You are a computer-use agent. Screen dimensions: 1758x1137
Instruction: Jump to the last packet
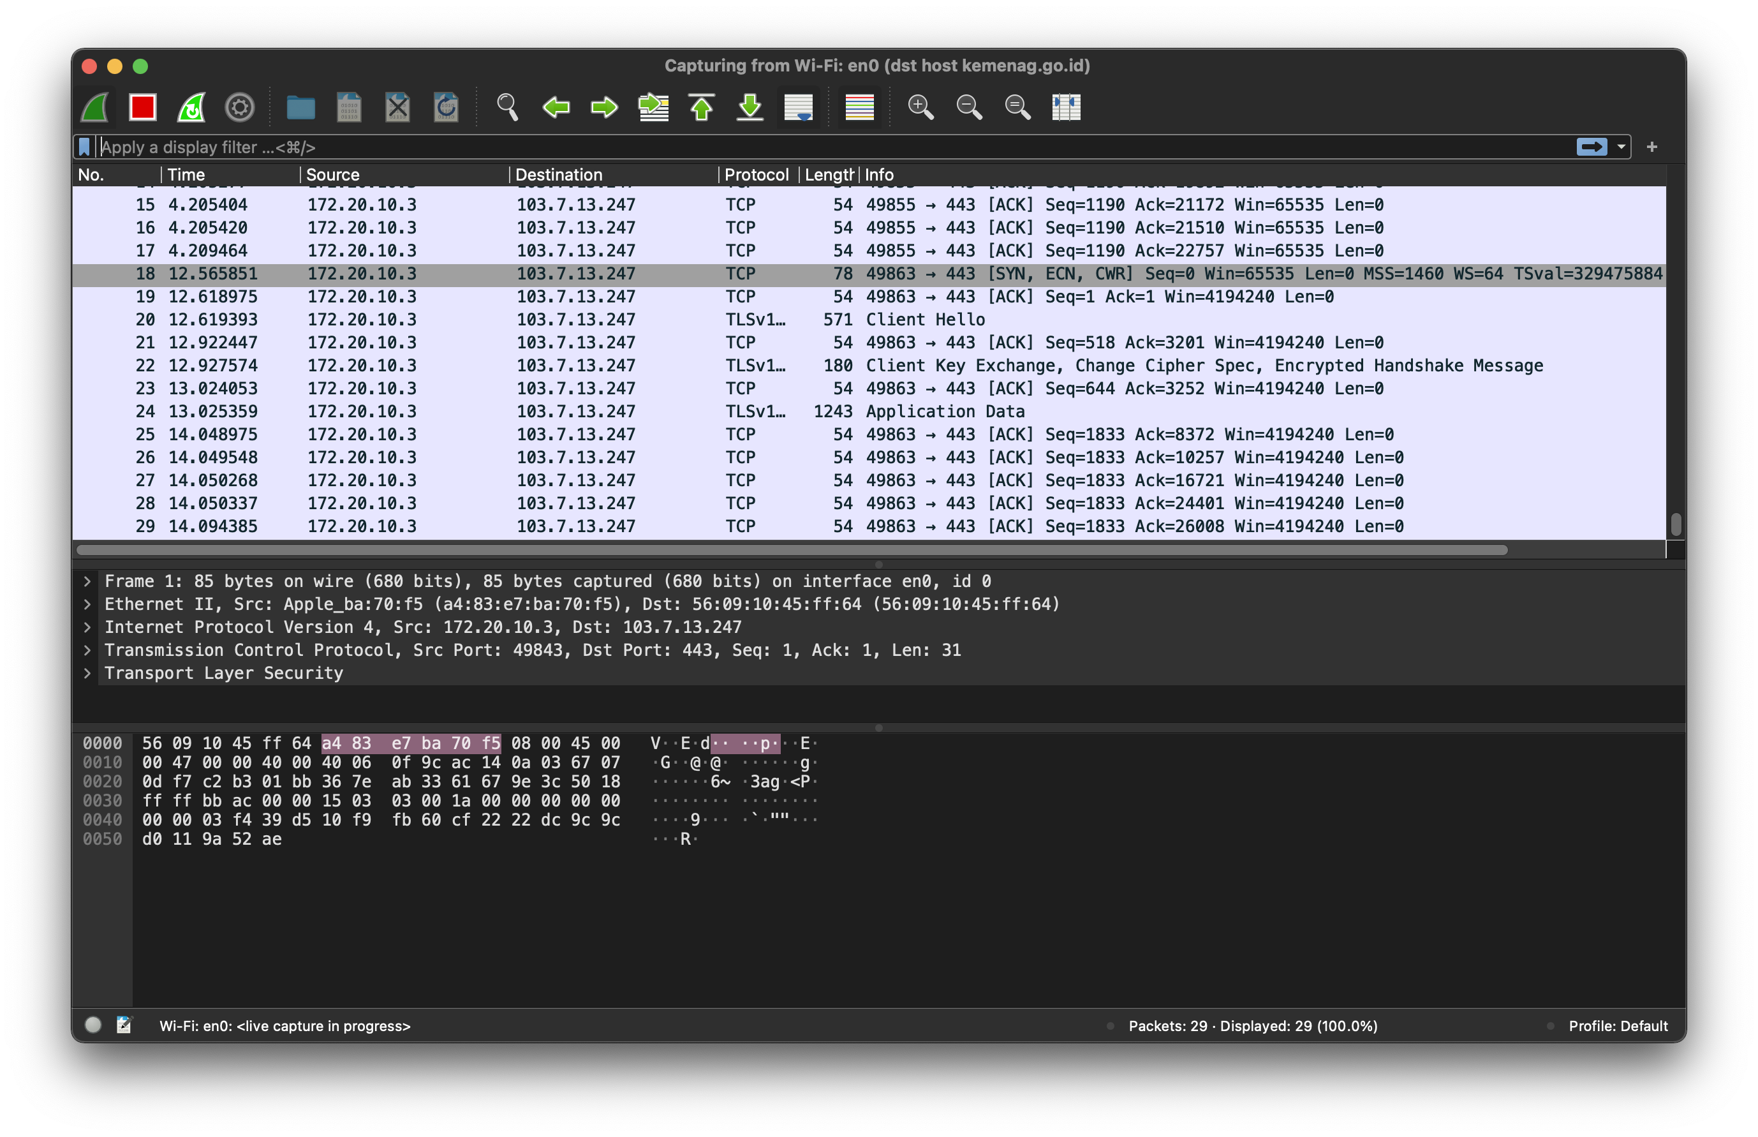[750, 108]
